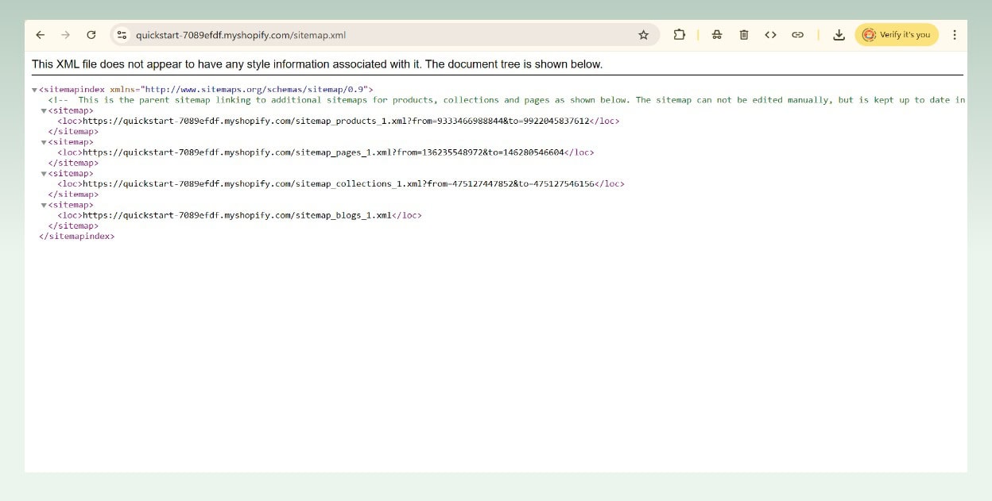This screenshot has width=992, height=501.
Task: Click the green XML comment line
Action: click(x=507, y=100)
